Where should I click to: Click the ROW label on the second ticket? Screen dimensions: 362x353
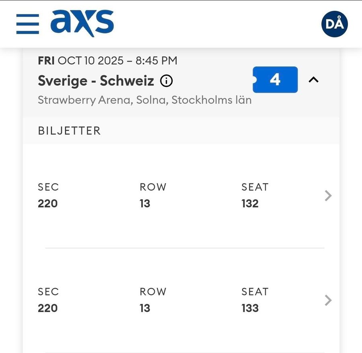tap(153, 292)
